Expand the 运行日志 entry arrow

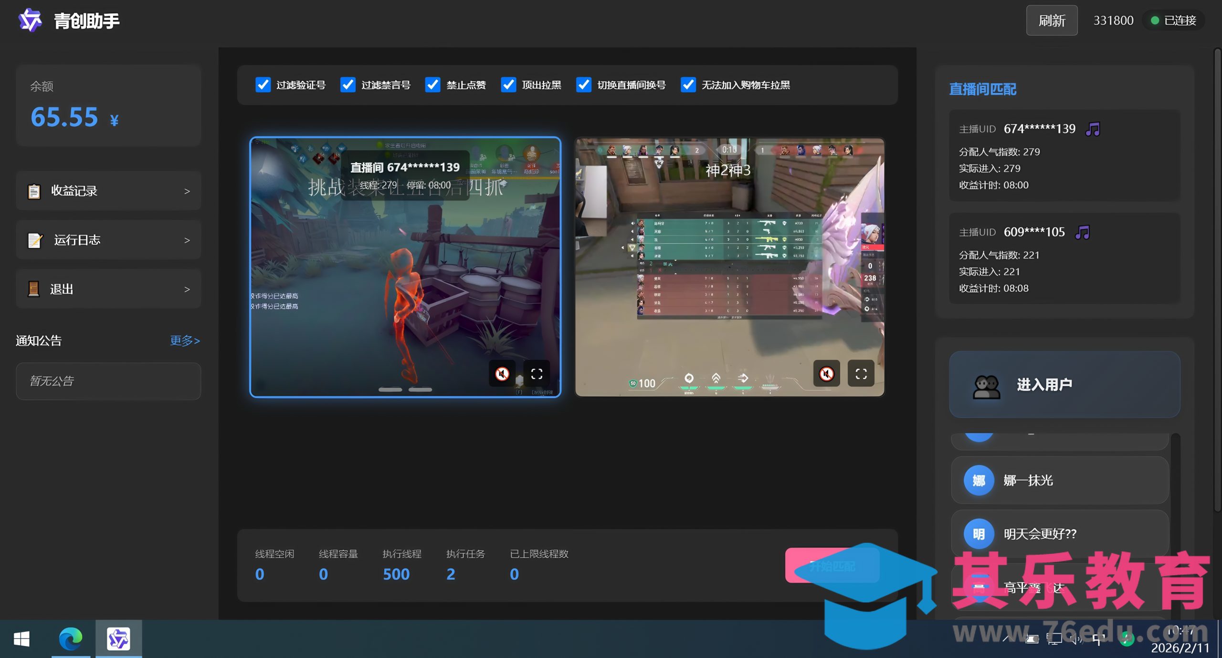pos(187,240)
